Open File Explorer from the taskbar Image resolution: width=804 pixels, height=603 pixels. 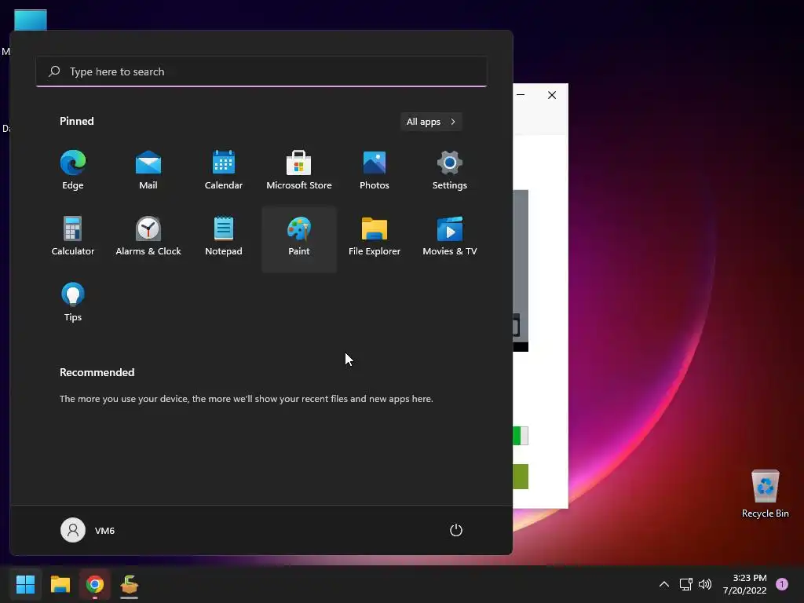[x=60, y=584]
